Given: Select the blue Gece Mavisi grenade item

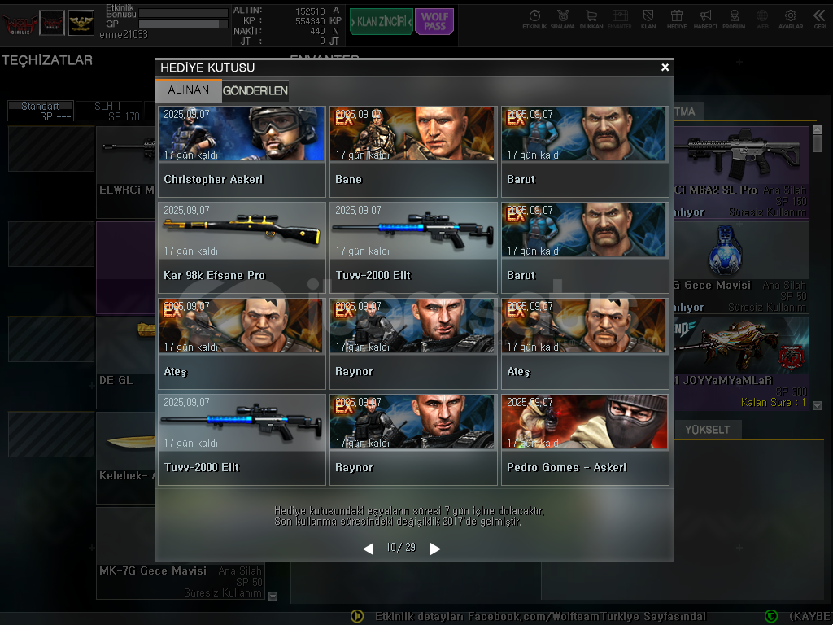Looking at the screenshot, I should (742, 267).
